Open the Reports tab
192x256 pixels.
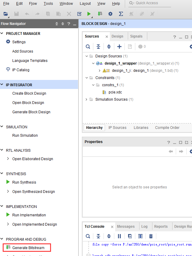pyautogui.click(x=161, y=227)
